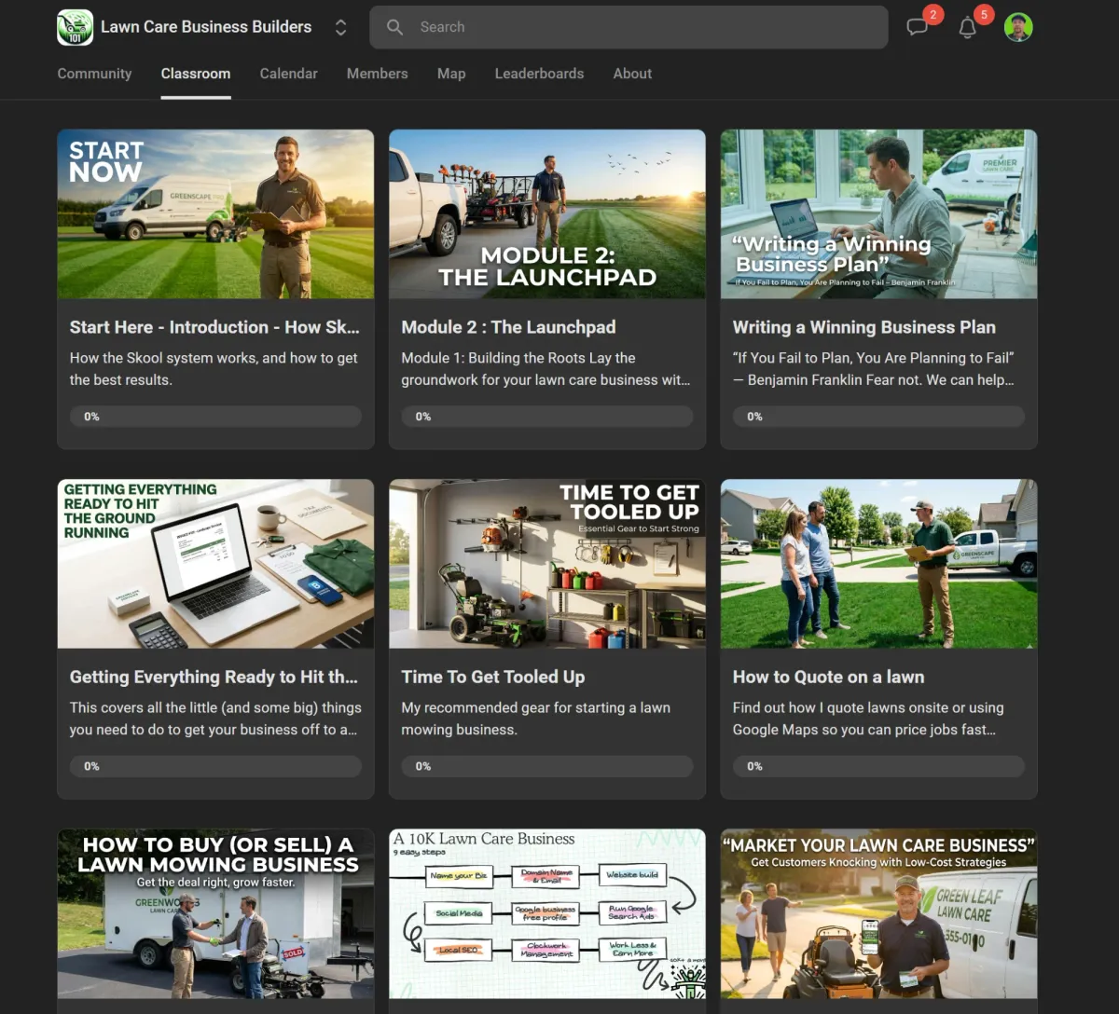Click Benjamin Franklin quote description text
This screenshot has width=1119, height=1014.
(874, 369)
